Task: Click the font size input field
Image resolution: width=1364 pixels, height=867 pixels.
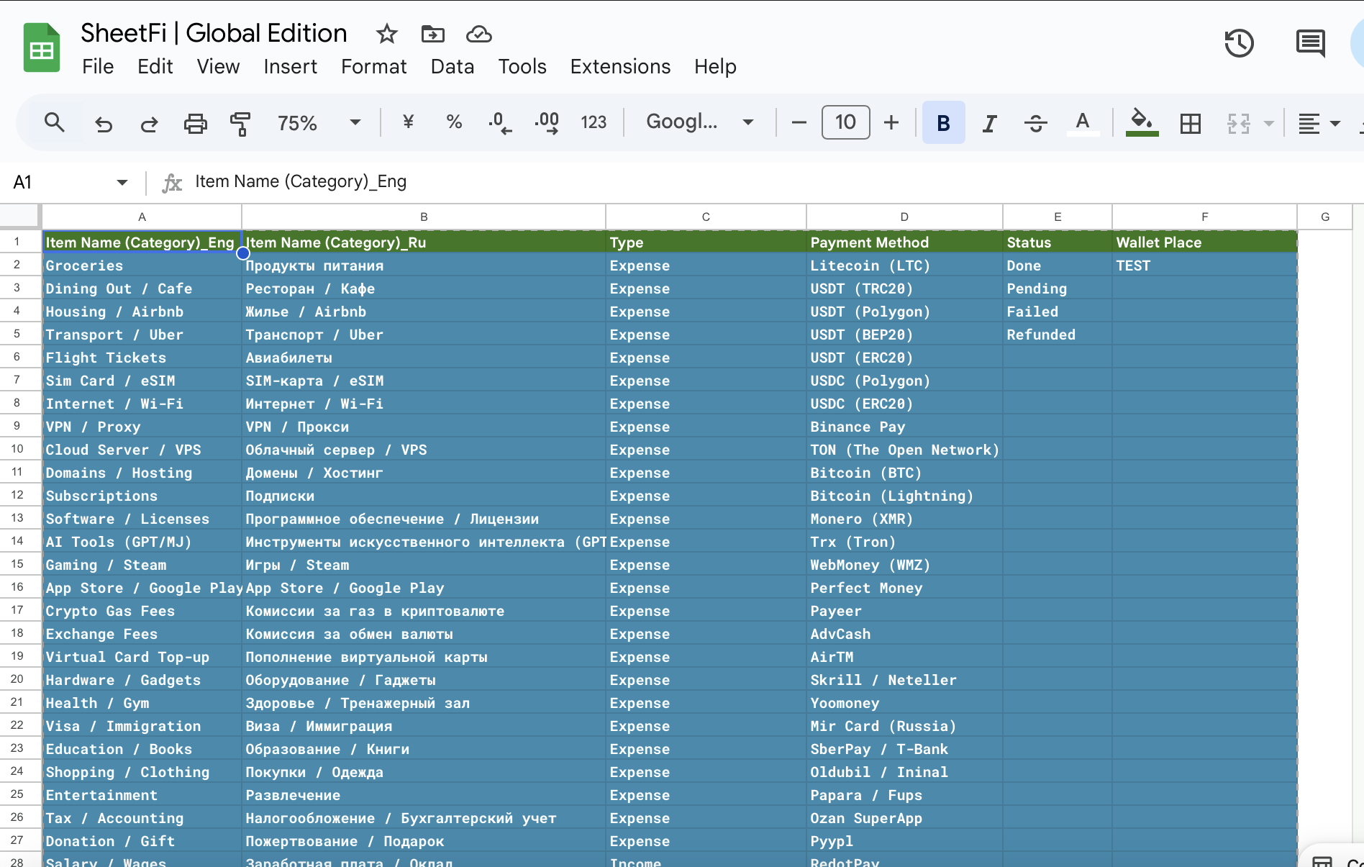Action: 845,122
